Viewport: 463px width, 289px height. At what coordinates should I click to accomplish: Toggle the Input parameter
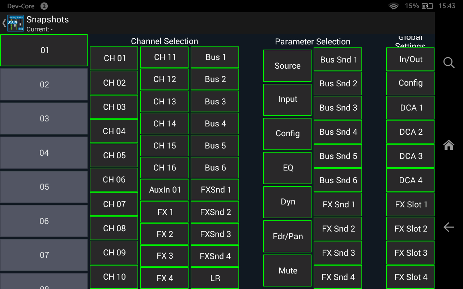click(288, 99)
